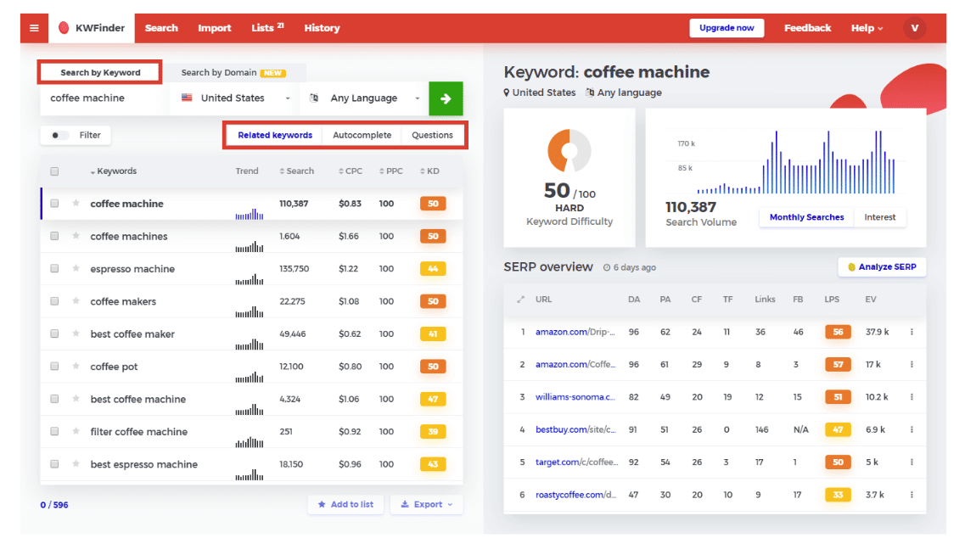Click the coffee machine keyword input field

pos(104,98)
